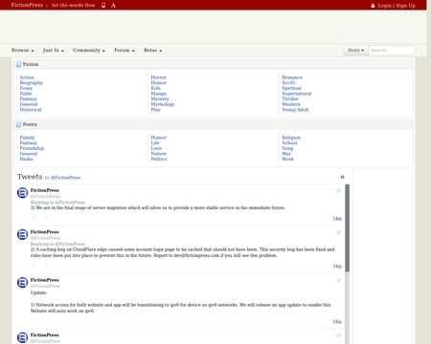Like the server migration tweet

34,218
